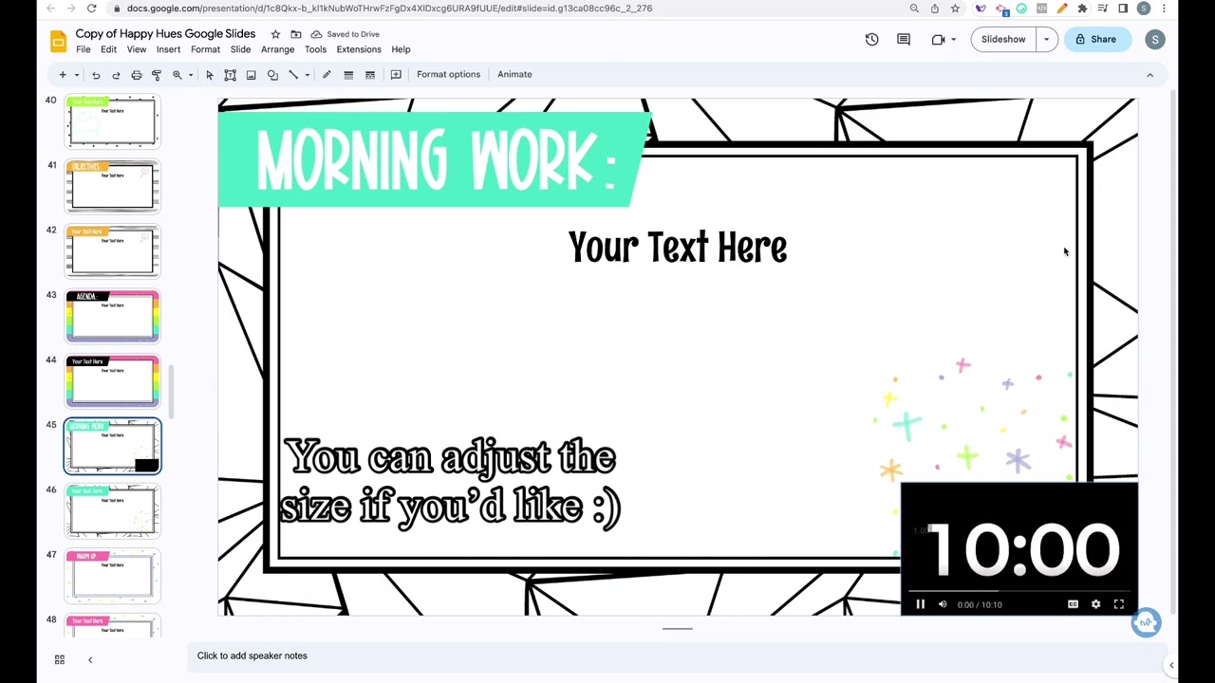This screenshot has height=683, width=1215.
Task: Select the Line drawing tool
Action: point(293,74)
